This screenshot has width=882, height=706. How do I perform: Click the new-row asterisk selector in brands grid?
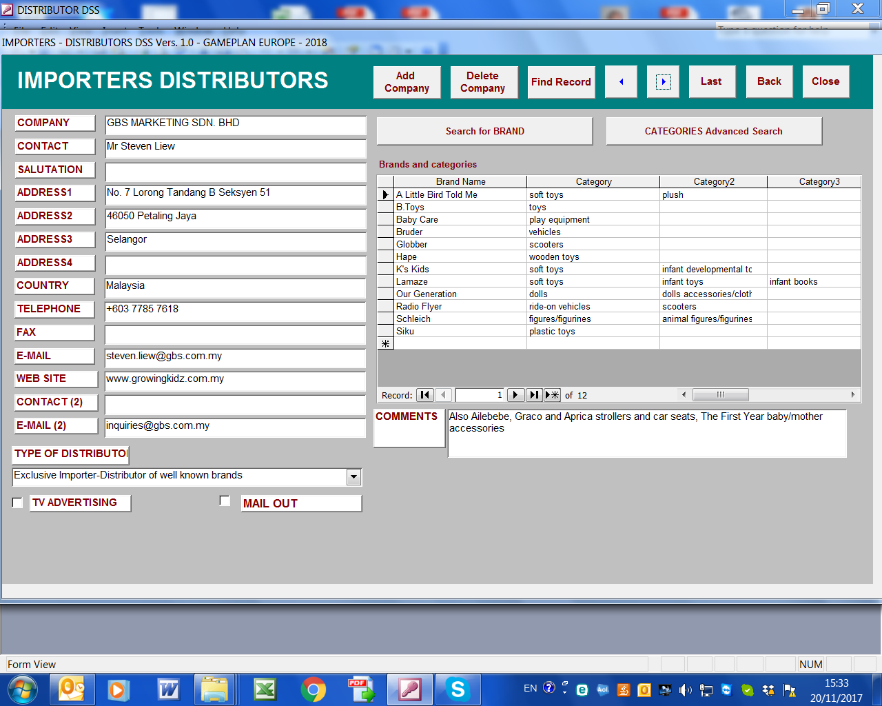[385, 343]
